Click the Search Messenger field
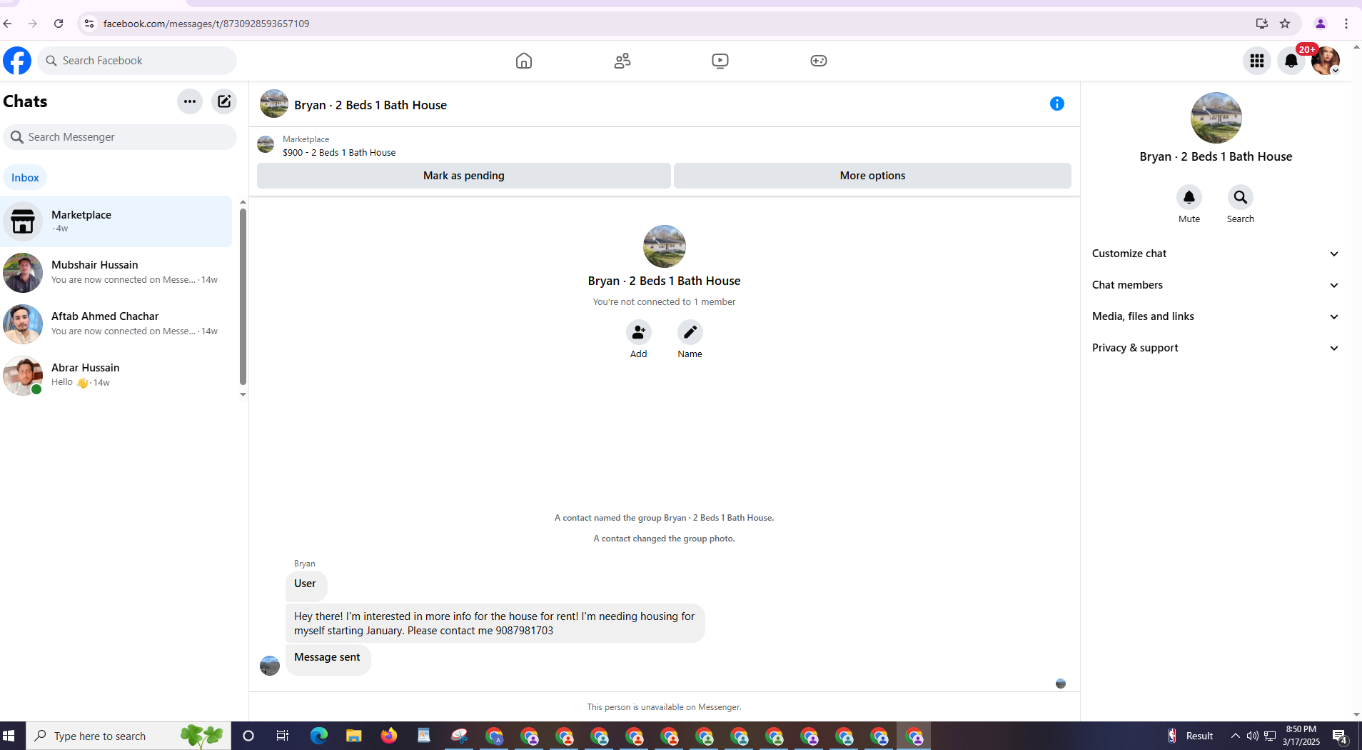1362x750 pixels. tap(120, 137)
